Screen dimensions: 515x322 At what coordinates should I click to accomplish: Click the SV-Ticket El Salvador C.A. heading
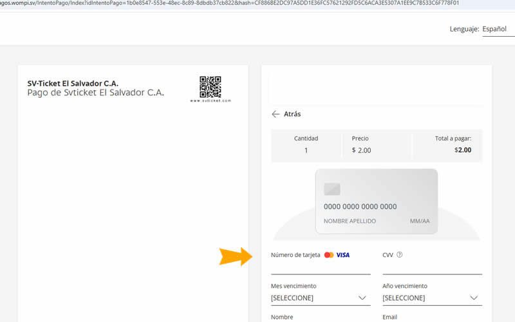(x=73, y=83)
